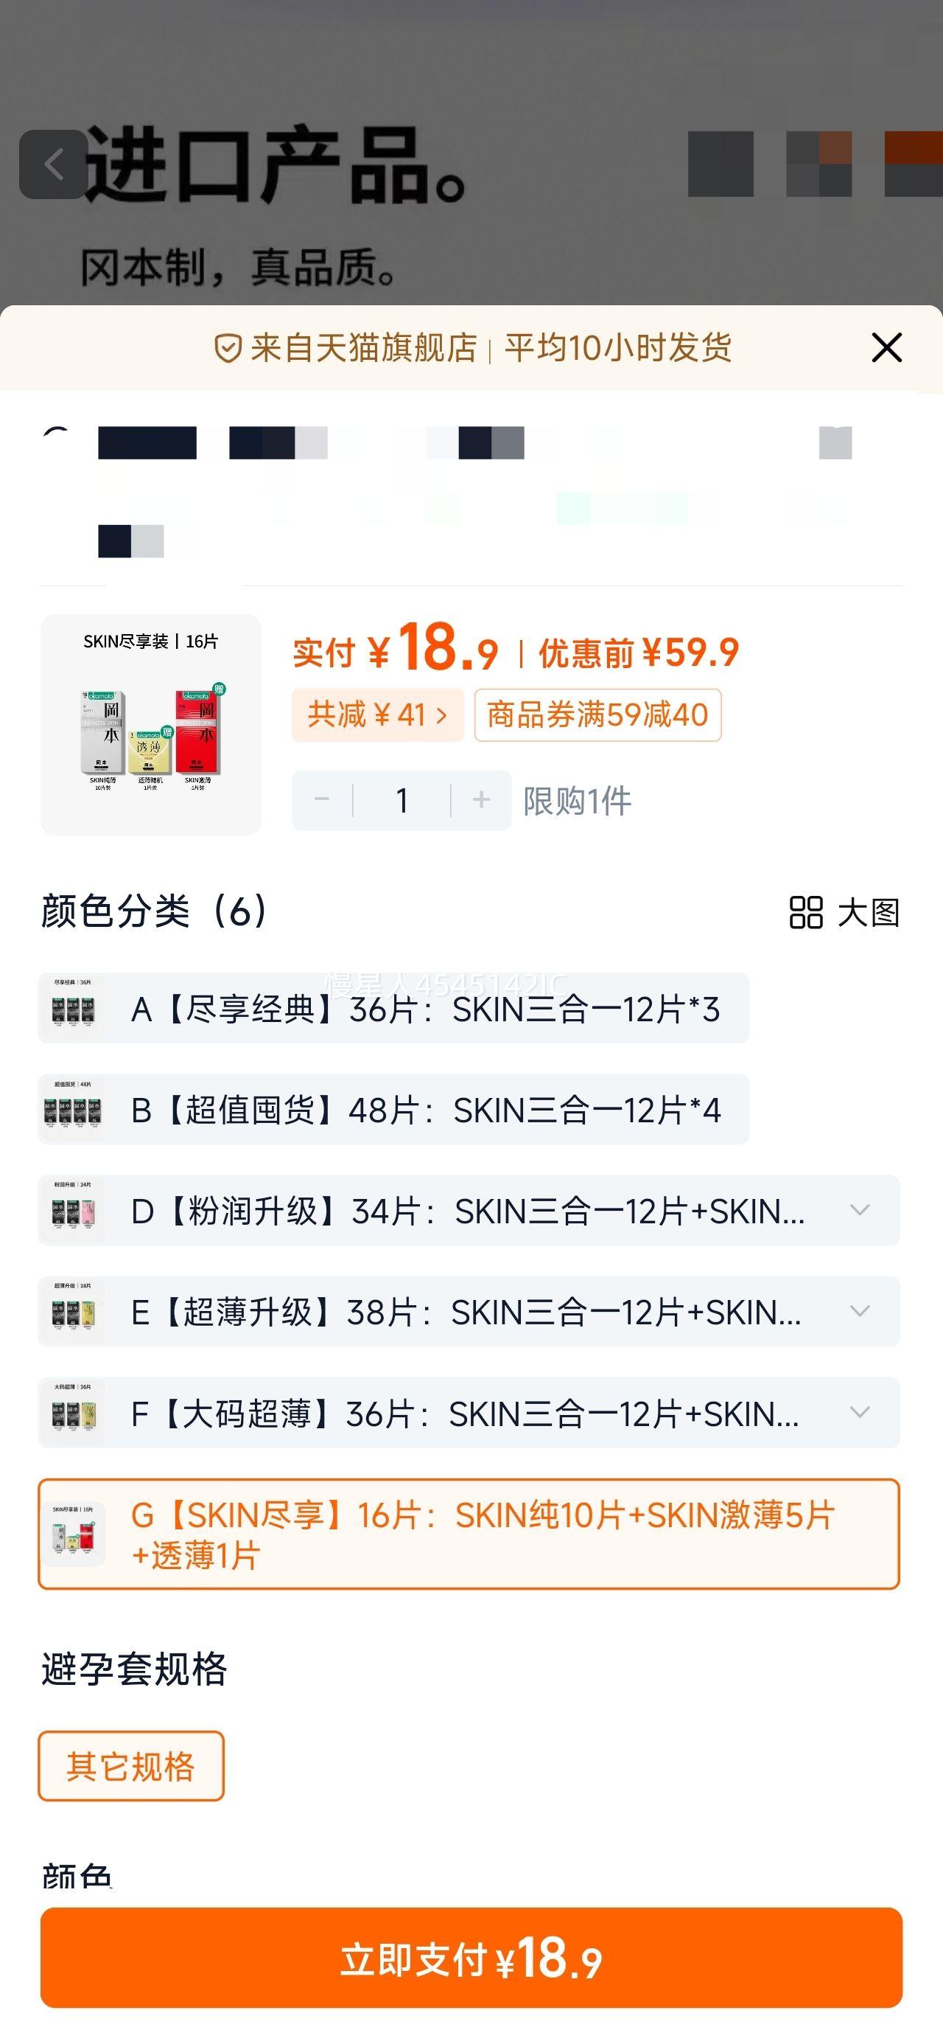Viewport: 943px width, 2044px height.
Task: Decrease quantity with the minus button
Action: click(322, 800)
